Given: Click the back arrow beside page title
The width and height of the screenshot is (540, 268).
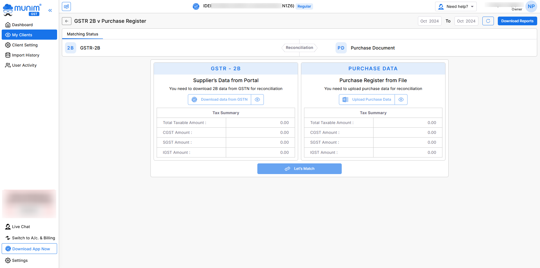Looking at the screenshot, I should tap(67, 21).
